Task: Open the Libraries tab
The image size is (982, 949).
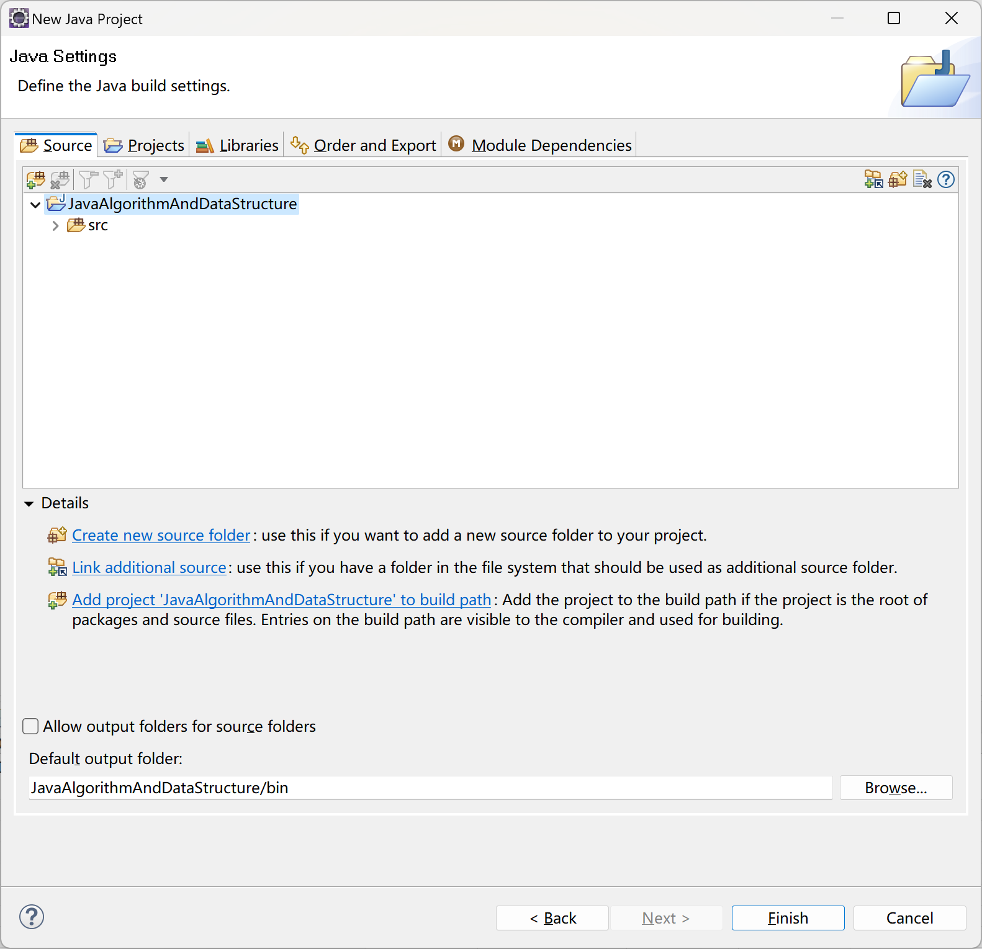Action: 237,145
